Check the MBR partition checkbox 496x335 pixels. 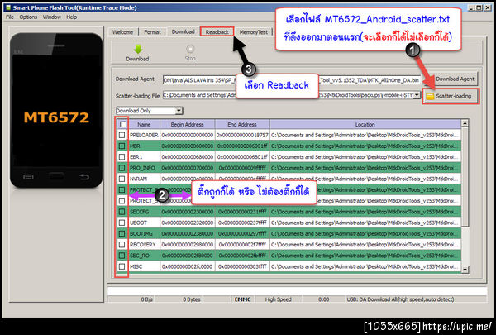click(x=122, y=146)
